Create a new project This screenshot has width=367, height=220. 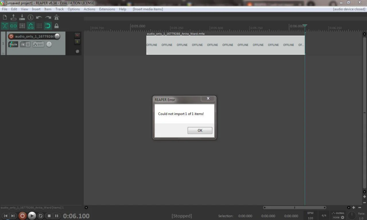(x=5, y=17)
